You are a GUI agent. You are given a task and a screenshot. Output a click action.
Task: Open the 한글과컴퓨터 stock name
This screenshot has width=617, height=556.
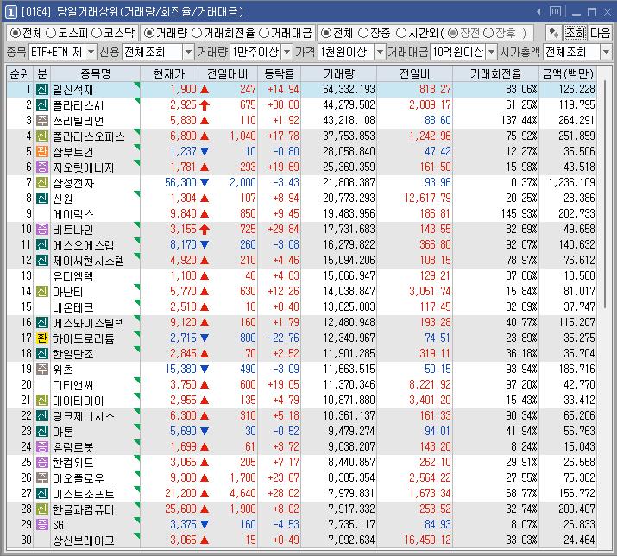coord(84,509)
